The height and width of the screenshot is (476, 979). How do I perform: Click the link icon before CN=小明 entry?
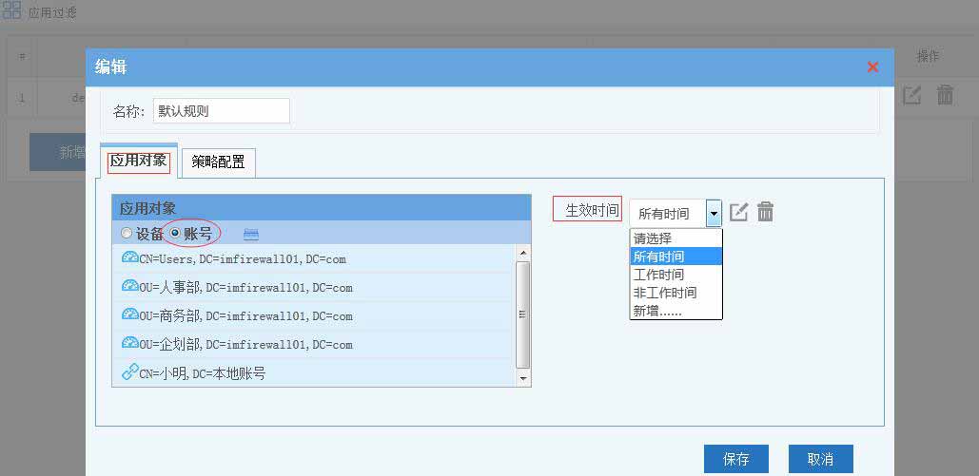click(130, 371)
